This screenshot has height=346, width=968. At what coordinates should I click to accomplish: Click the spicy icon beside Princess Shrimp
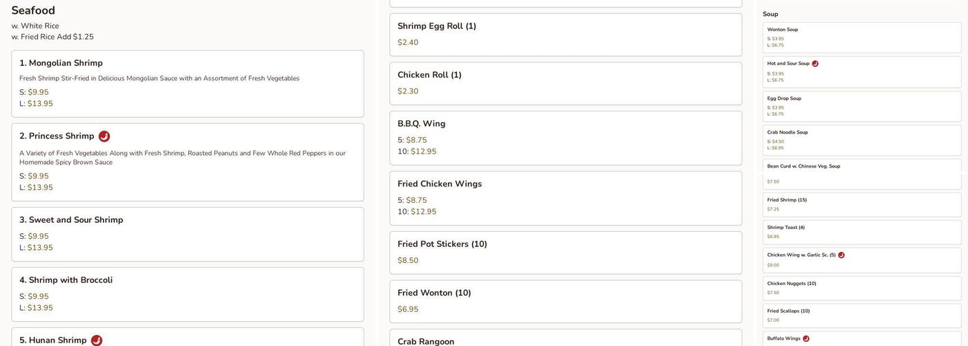click(104, 136)
